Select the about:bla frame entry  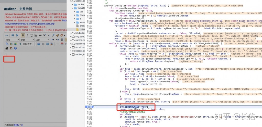[80, 47]
